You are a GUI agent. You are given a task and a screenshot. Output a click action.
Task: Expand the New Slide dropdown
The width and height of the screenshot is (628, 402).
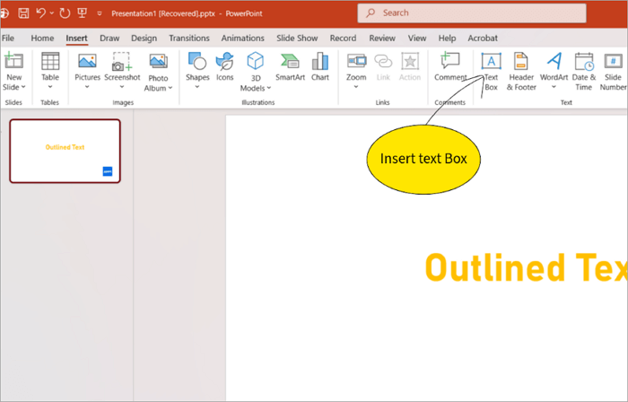pyautogui.click(x=14, y=87)
